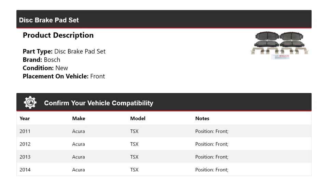The height and width of the screenshot is (186, 328).
Task: Select the 2012 year cell
Action: pos(25,144)
